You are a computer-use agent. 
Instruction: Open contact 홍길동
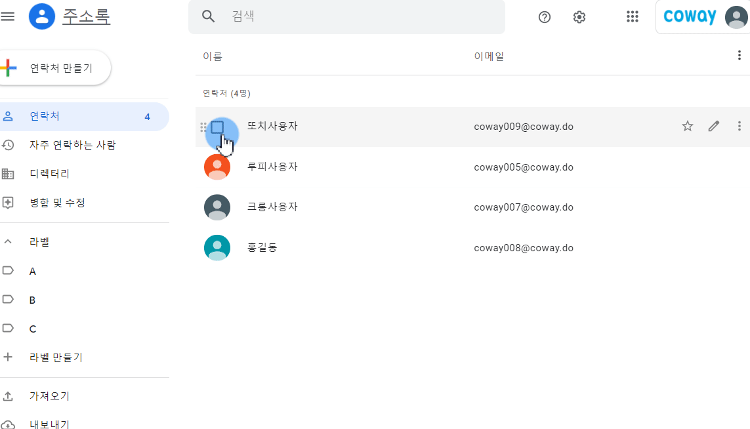262,248
